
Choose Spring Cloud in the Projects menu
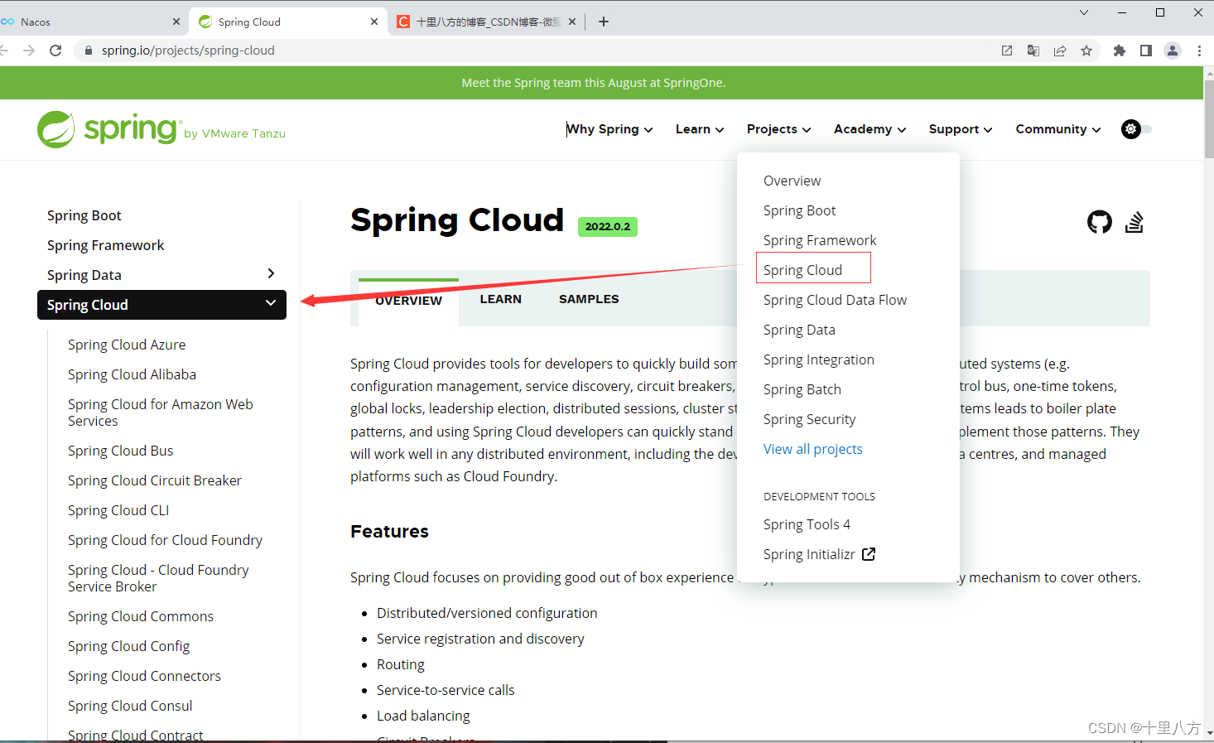coord(803,270)
